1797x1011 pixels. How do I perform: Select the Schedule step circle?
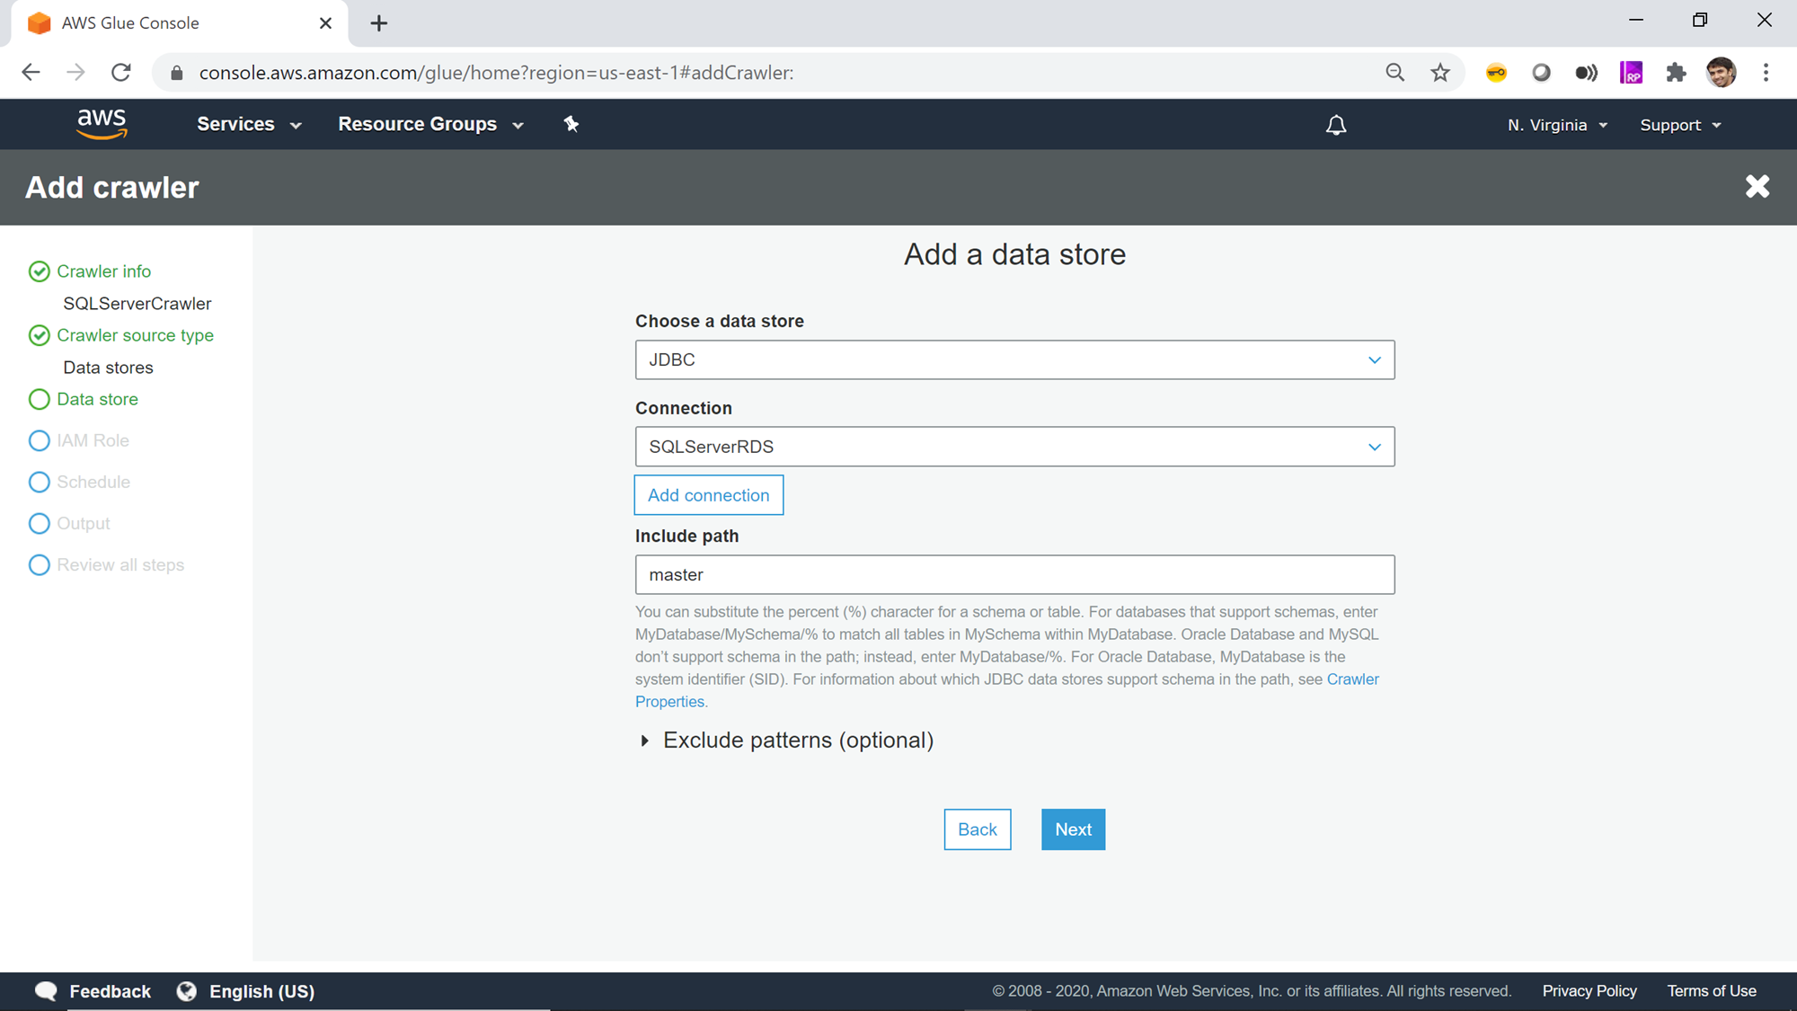(x=39, y=482)
